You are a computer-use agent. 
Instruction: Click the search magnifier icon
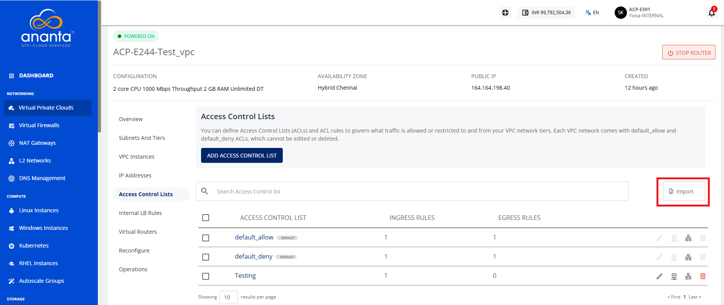pos(205,191)
